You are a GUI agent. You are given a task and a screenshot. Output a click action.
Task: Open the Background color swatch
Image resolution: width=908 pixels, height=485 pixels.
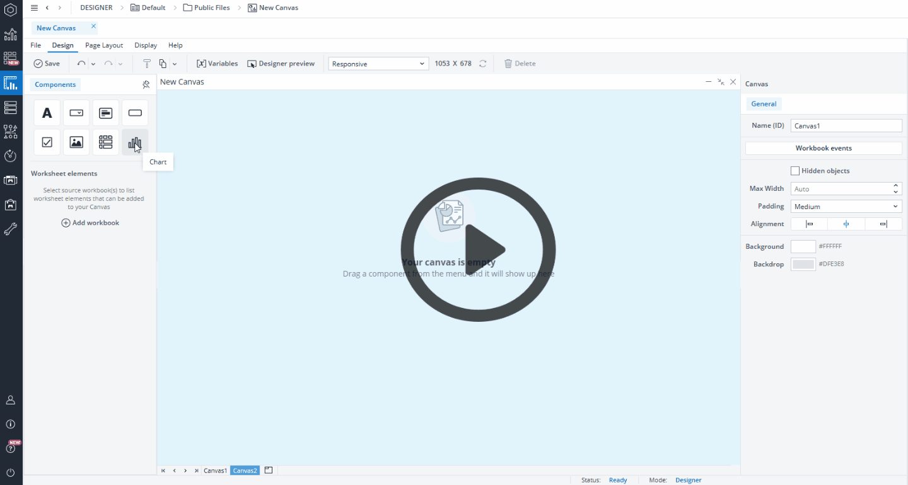[x=803, y=246]
